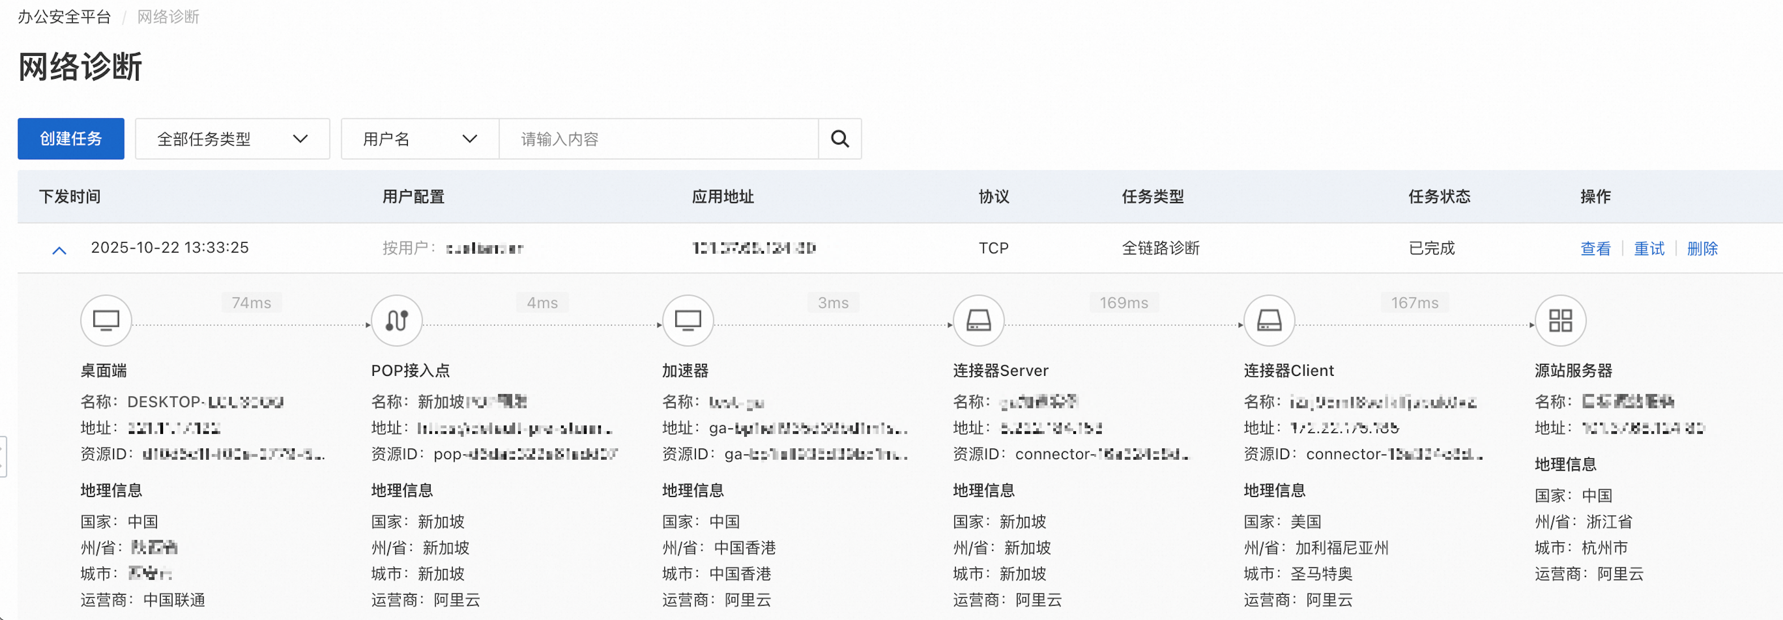The height and width of the screenshot is (620, 1783).
Task: Click the desktop client monitor icon
Action: tap(106, 320)
